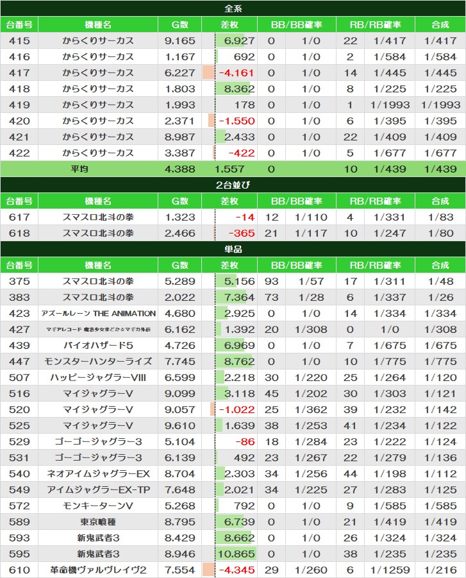Click the 3,118 difference value
Image resolution: width=466 pixels, height=578 pixels.
coord(239,394)
